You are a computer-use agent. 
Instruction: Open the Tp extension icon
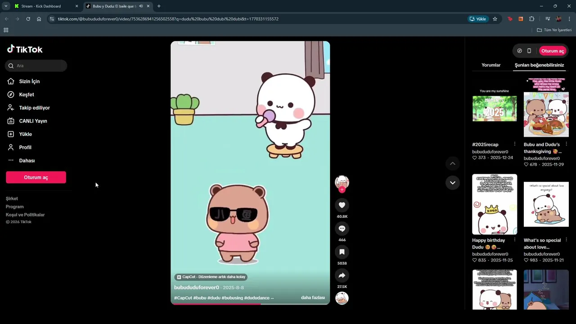click(510, 19)
